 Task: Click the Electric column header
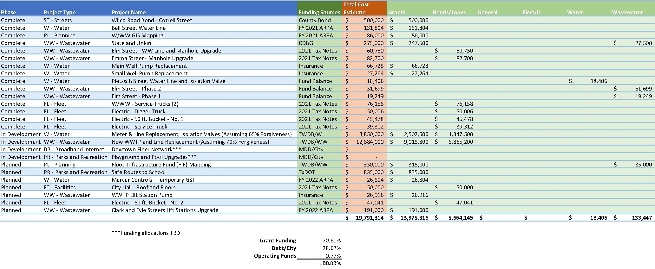coord(531,12)
